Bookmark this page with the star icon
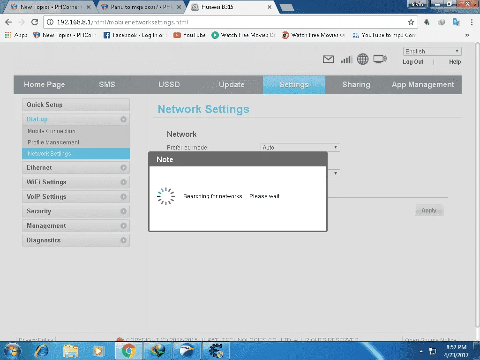Image resolution: width=480 pixels, height=360 pixels. coord(411,22)
